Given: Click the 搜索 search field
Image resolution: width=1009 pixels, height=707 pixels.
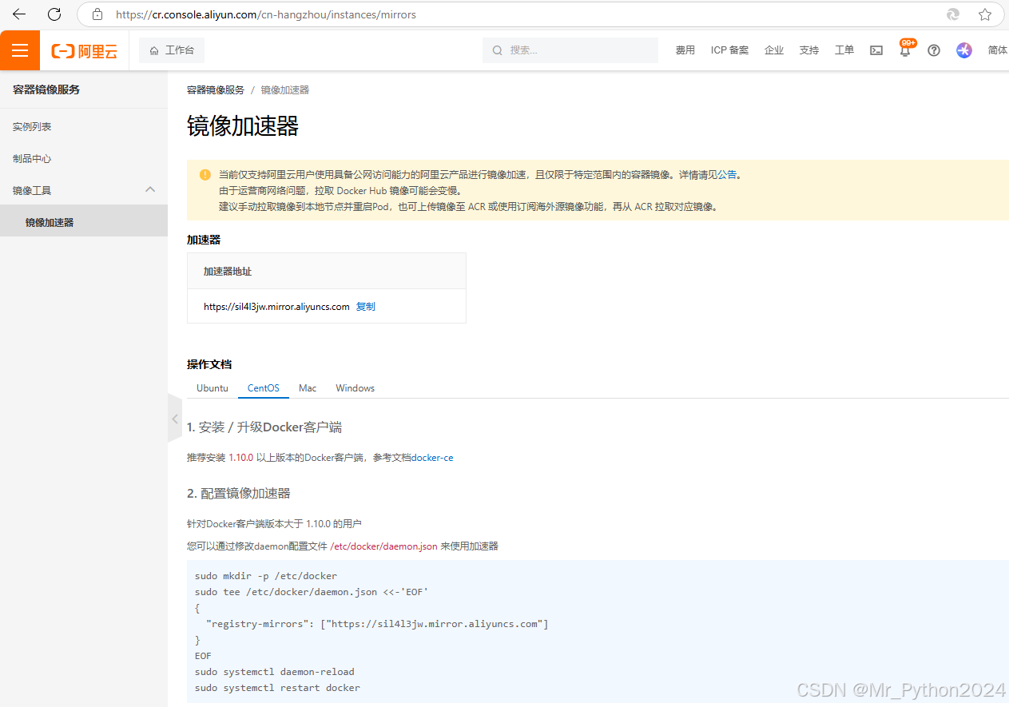Looking at the screenshot, I should [570, 50].
